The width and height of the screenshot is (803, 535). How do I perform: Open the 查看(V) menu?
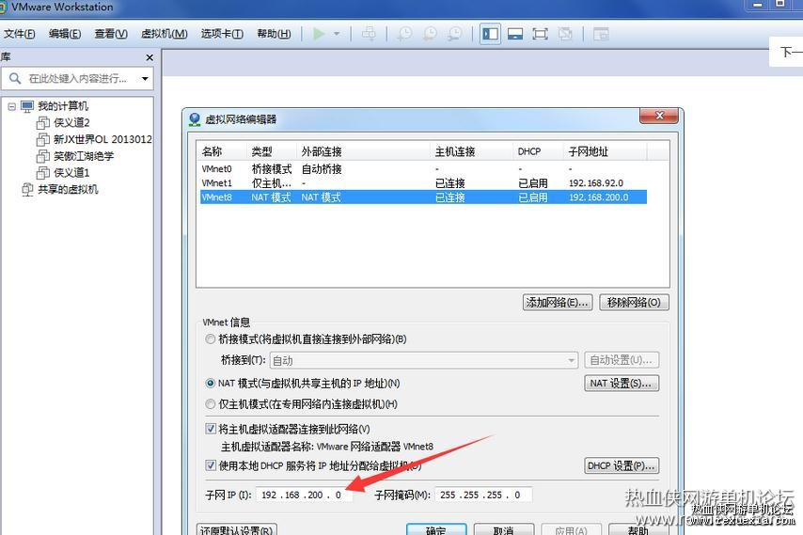coord(111,34)
